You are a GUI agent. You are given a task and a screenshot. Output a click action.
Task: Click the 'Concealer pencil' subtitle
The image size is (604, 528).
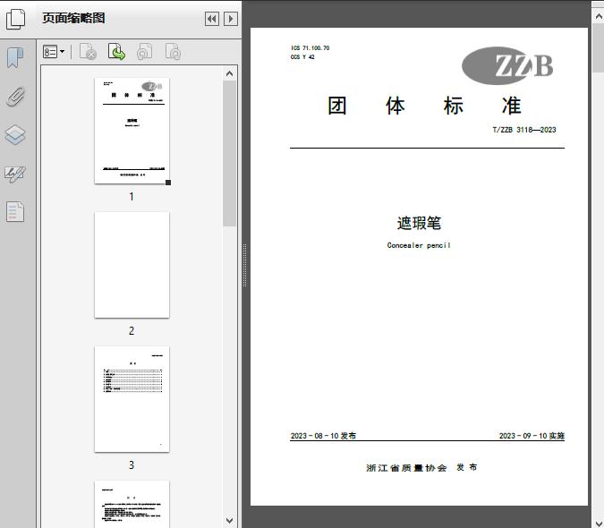pyautogui.click(x=419, y=245)
